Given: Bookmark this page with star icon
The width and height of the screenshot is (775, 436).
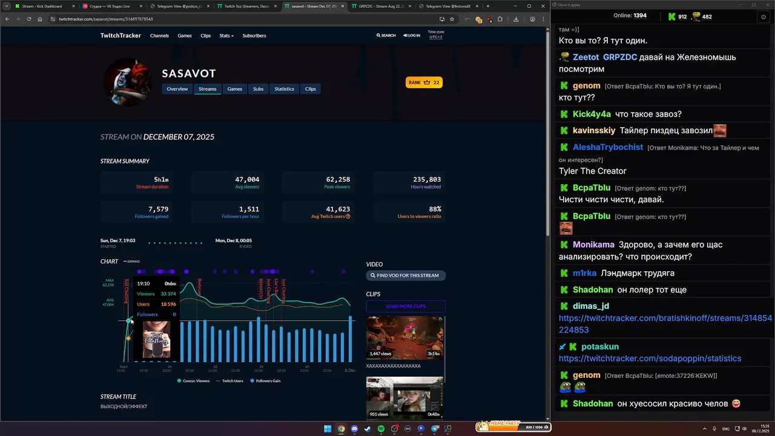Looking at the screenshot, I should [x=452, y=19].
